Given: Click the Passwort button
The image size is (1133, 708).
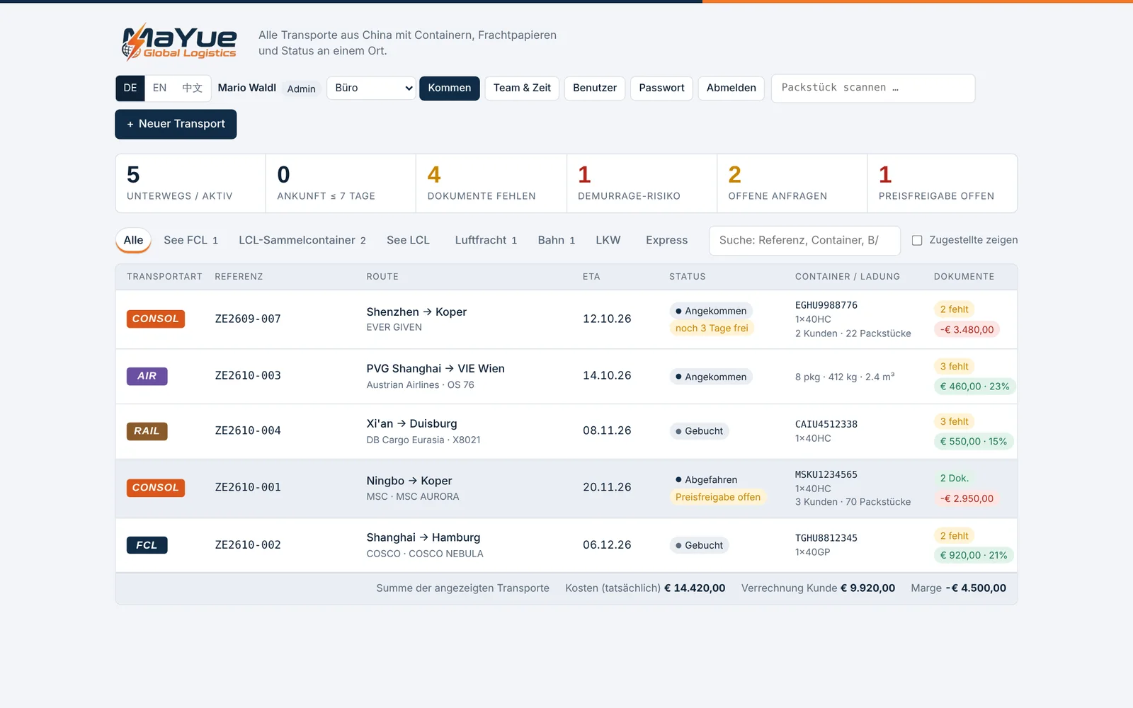Looking at the screenshot, I should 661,88.
